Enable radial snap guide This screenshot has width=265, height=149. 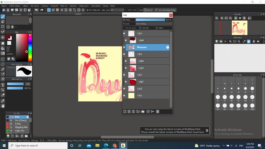point(66,10)
